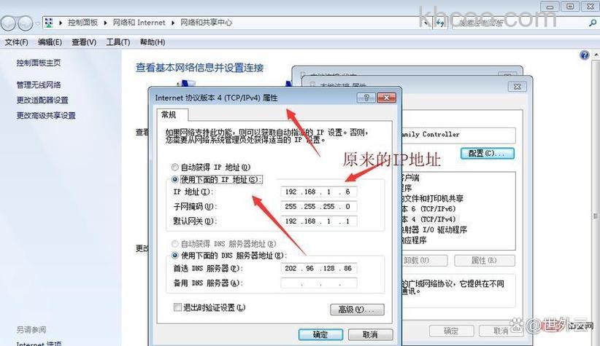600x346 pixels.
Task: Click IP 地址 input field 192.168.1.6
Action: coord(319,192)
